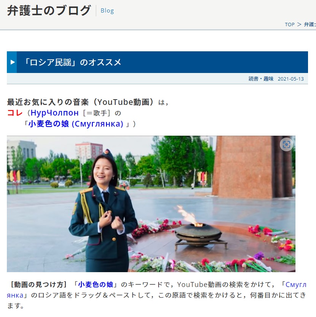Go to TOP in the breadcrumb
This screenshot has height=317, width=316.
click(290, 25)
